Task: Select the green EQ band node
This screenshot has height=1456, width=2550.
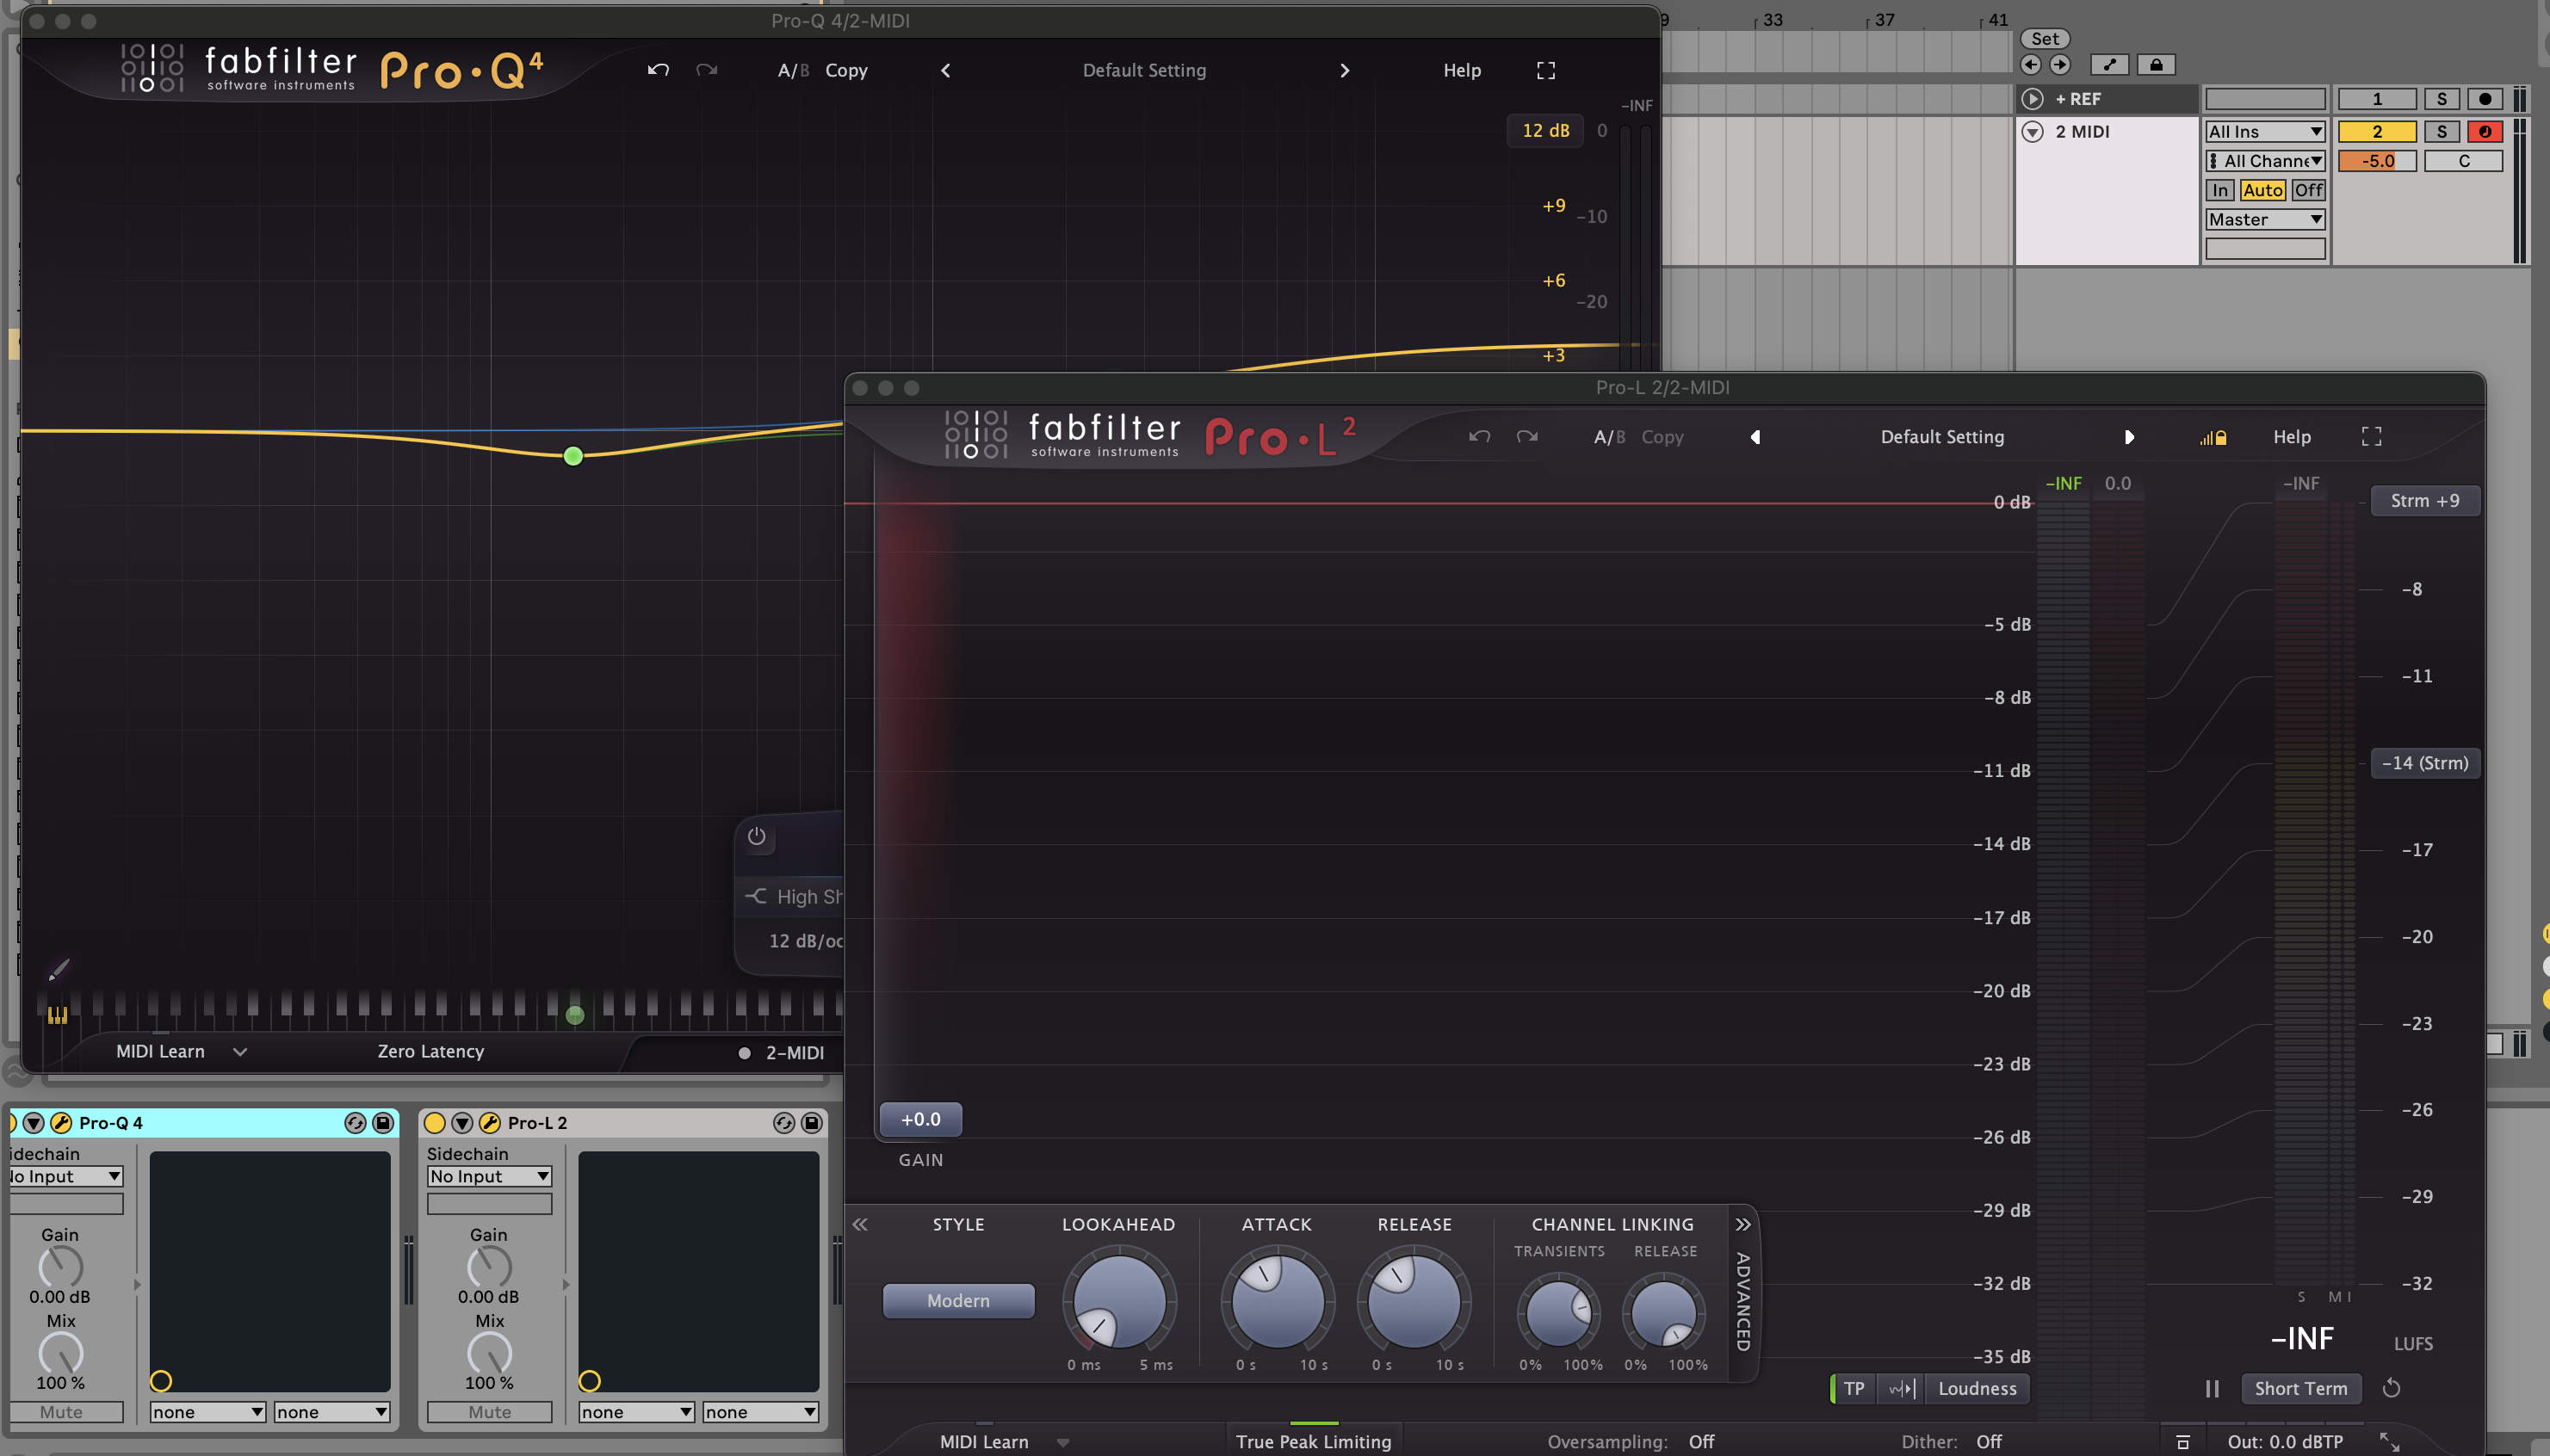Action: 573,456
